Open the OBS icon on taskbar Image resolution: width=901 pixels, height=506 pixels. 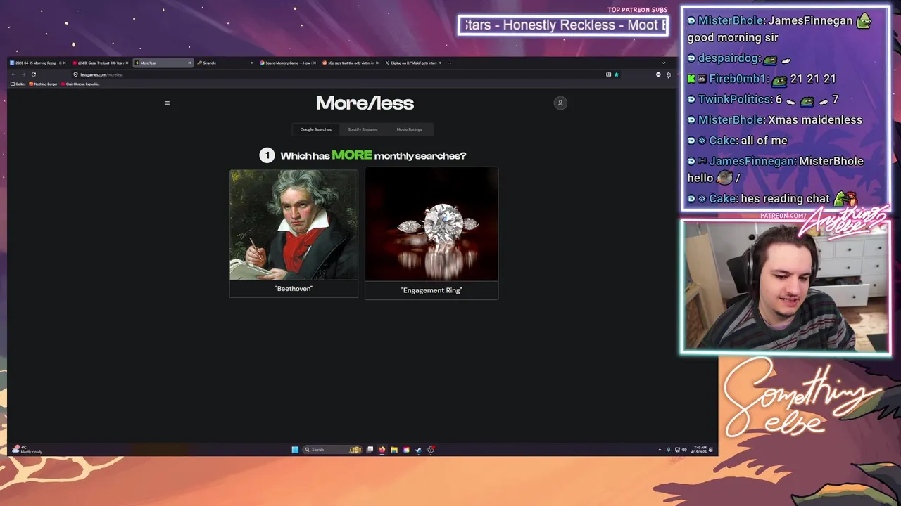(431, 450)
